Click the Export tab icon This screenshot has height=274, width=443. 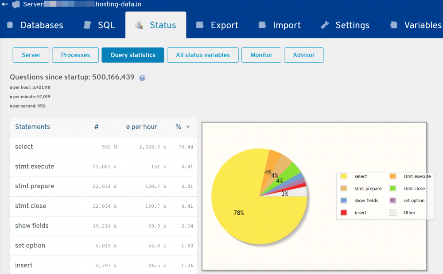tap(200, 25)
